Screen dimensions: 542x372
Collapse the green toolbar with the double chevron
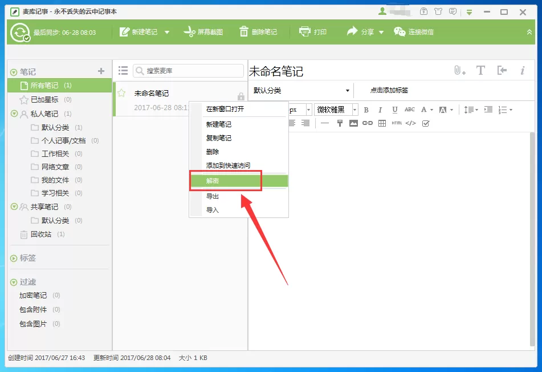pyautogui.click(x=529, y=32)
